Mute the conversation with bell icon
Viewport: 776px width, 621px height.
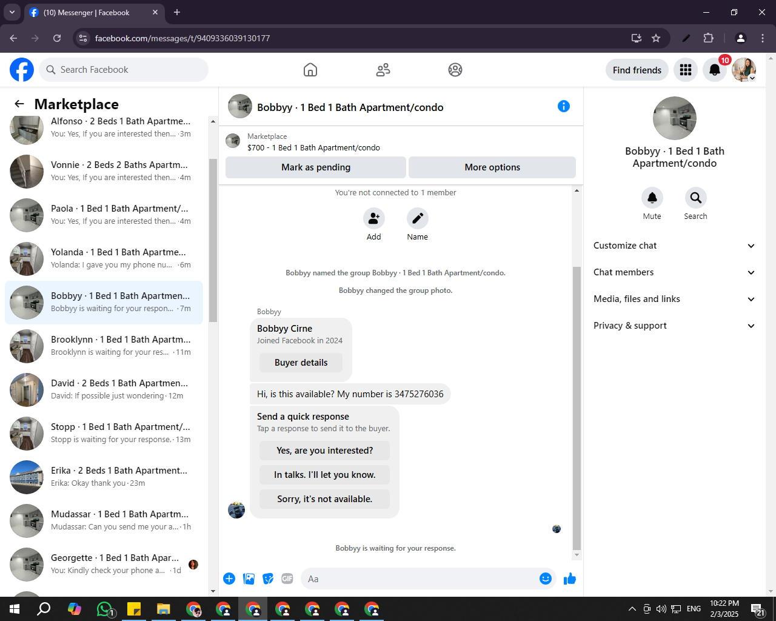[652, 198]
